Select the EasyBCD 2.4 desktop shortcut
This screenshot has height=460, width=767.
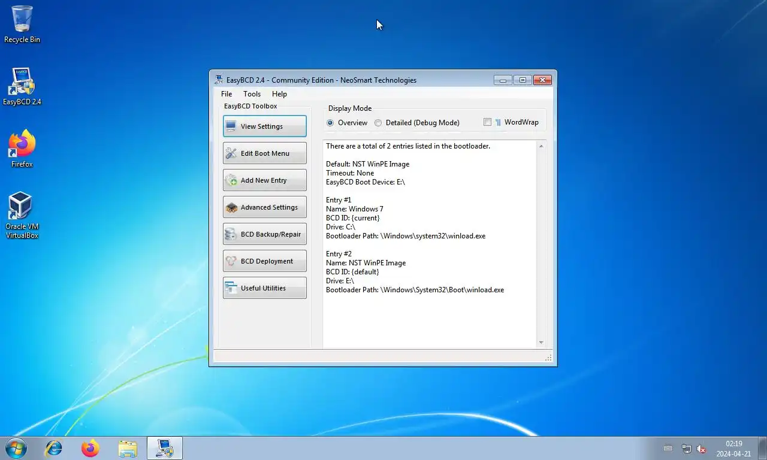pyautogui.click(x=22, y=87)
